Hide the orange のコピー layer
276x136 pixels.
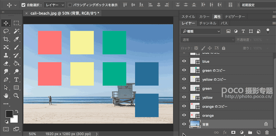pyautogui.click(x=184, y=106)
